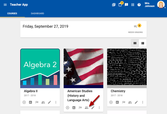Open the clipboard notifications icon with badge
Image resolution: width=167 pixels, height=114 pixels.
point(120,5)
